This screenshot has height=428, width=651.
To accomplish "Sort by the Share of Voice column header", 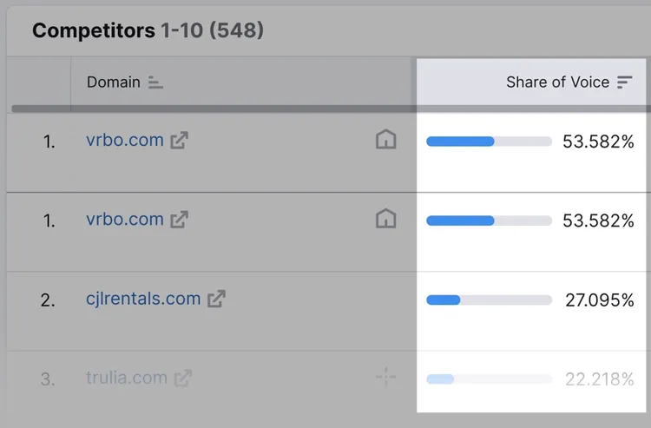I will point(557,82).
